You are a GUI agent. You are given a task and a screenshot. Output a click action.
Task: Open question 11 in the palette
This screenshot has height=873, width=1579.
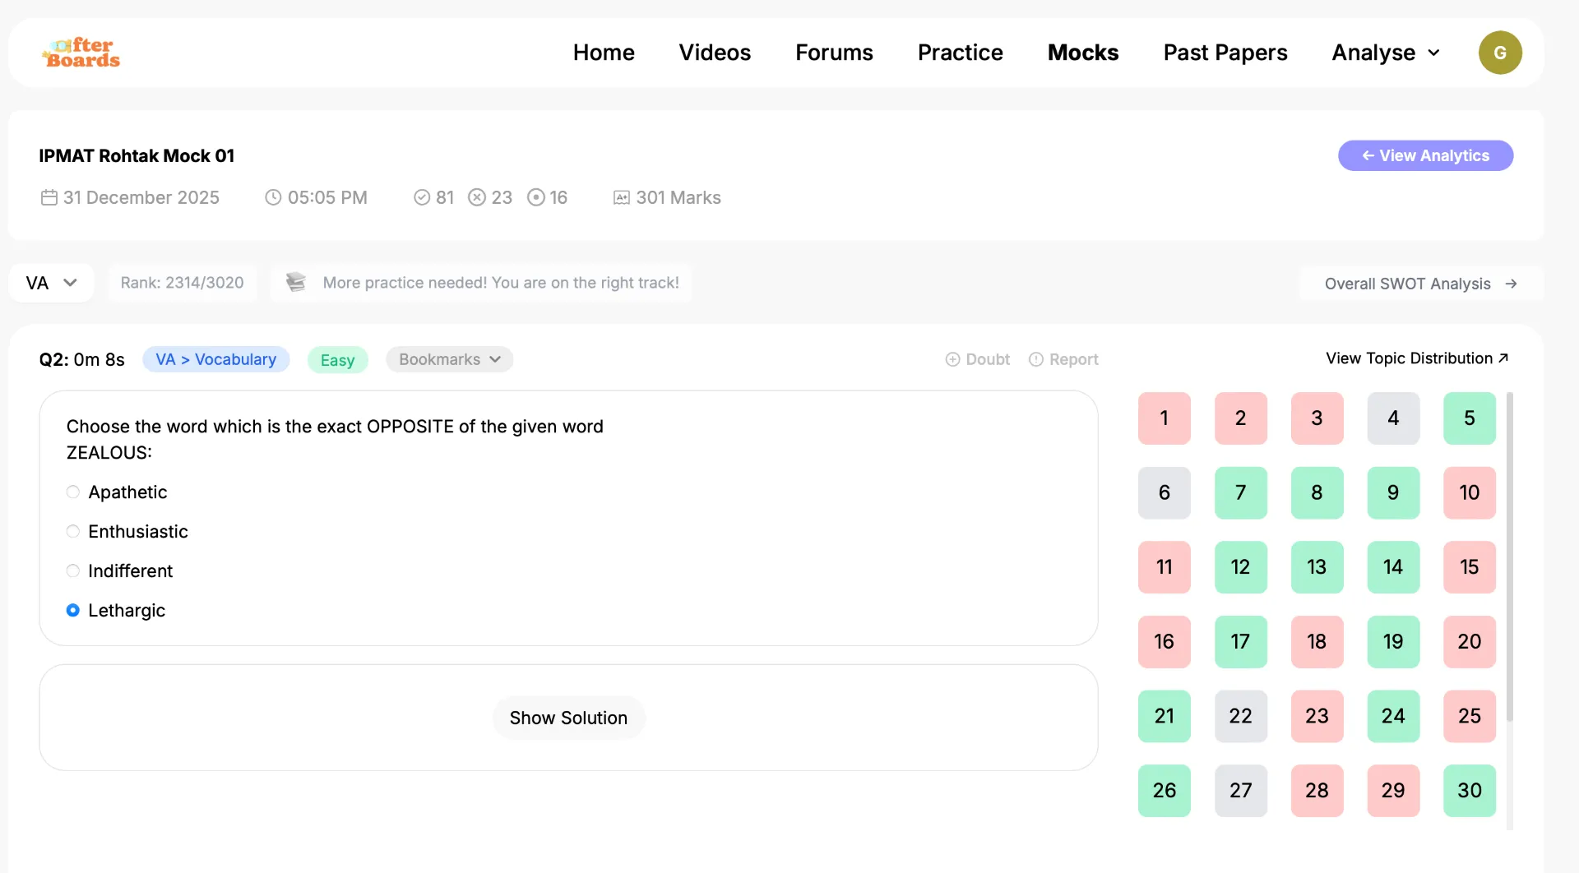click(x=1164, y=567)
